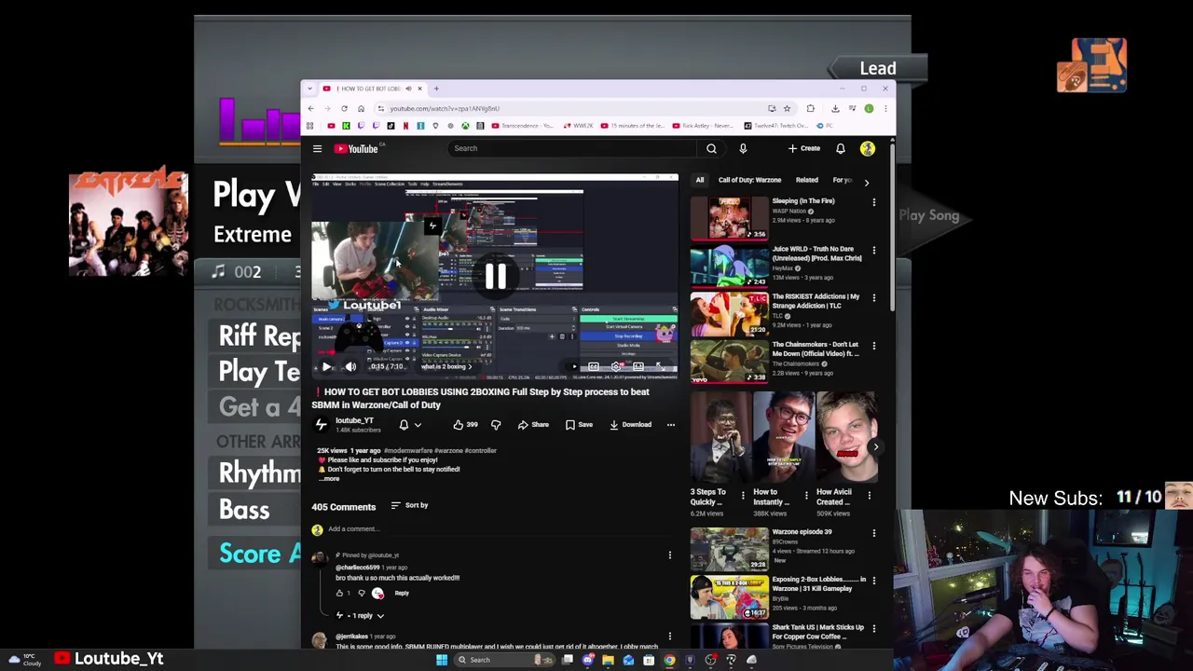1193x671 pixels.
Task: Open the Netflix bookmark icon
Action: point(405,126)
